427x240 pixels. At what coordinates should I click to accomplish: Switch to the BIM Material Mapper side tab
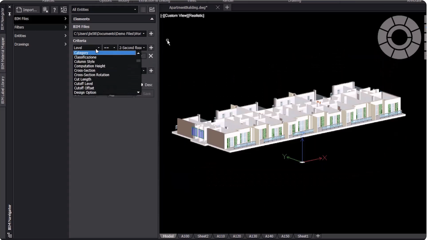point(3,53)
